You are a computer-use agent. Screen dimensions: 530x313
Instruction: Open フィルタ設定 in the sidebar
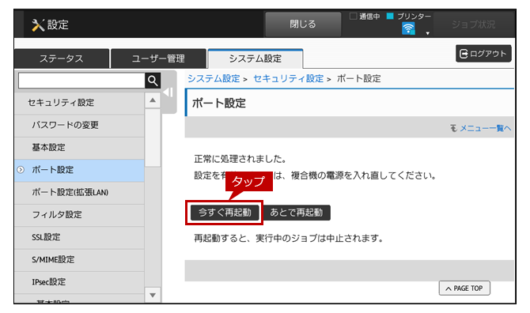pyautogui.click(x=79, y=215)
